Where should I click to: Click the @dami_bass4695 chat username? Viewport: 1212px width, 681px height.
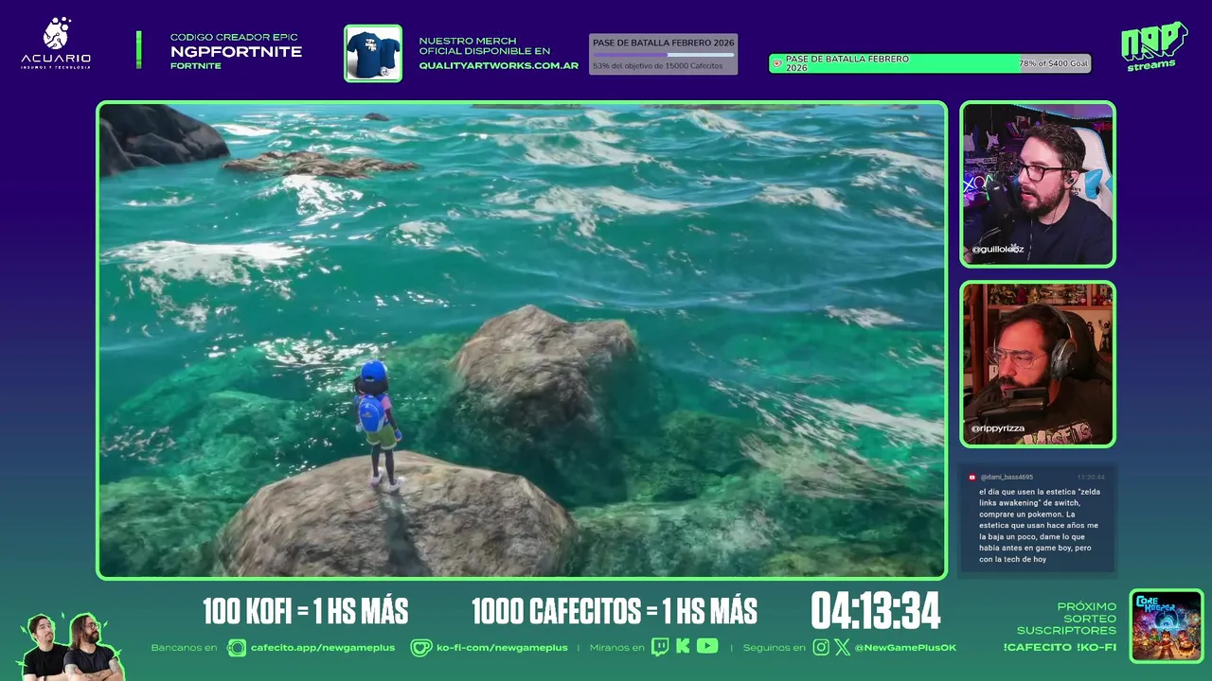pos(1007,478)
